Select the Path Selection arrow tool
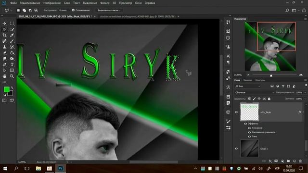 tap(4, 71)
